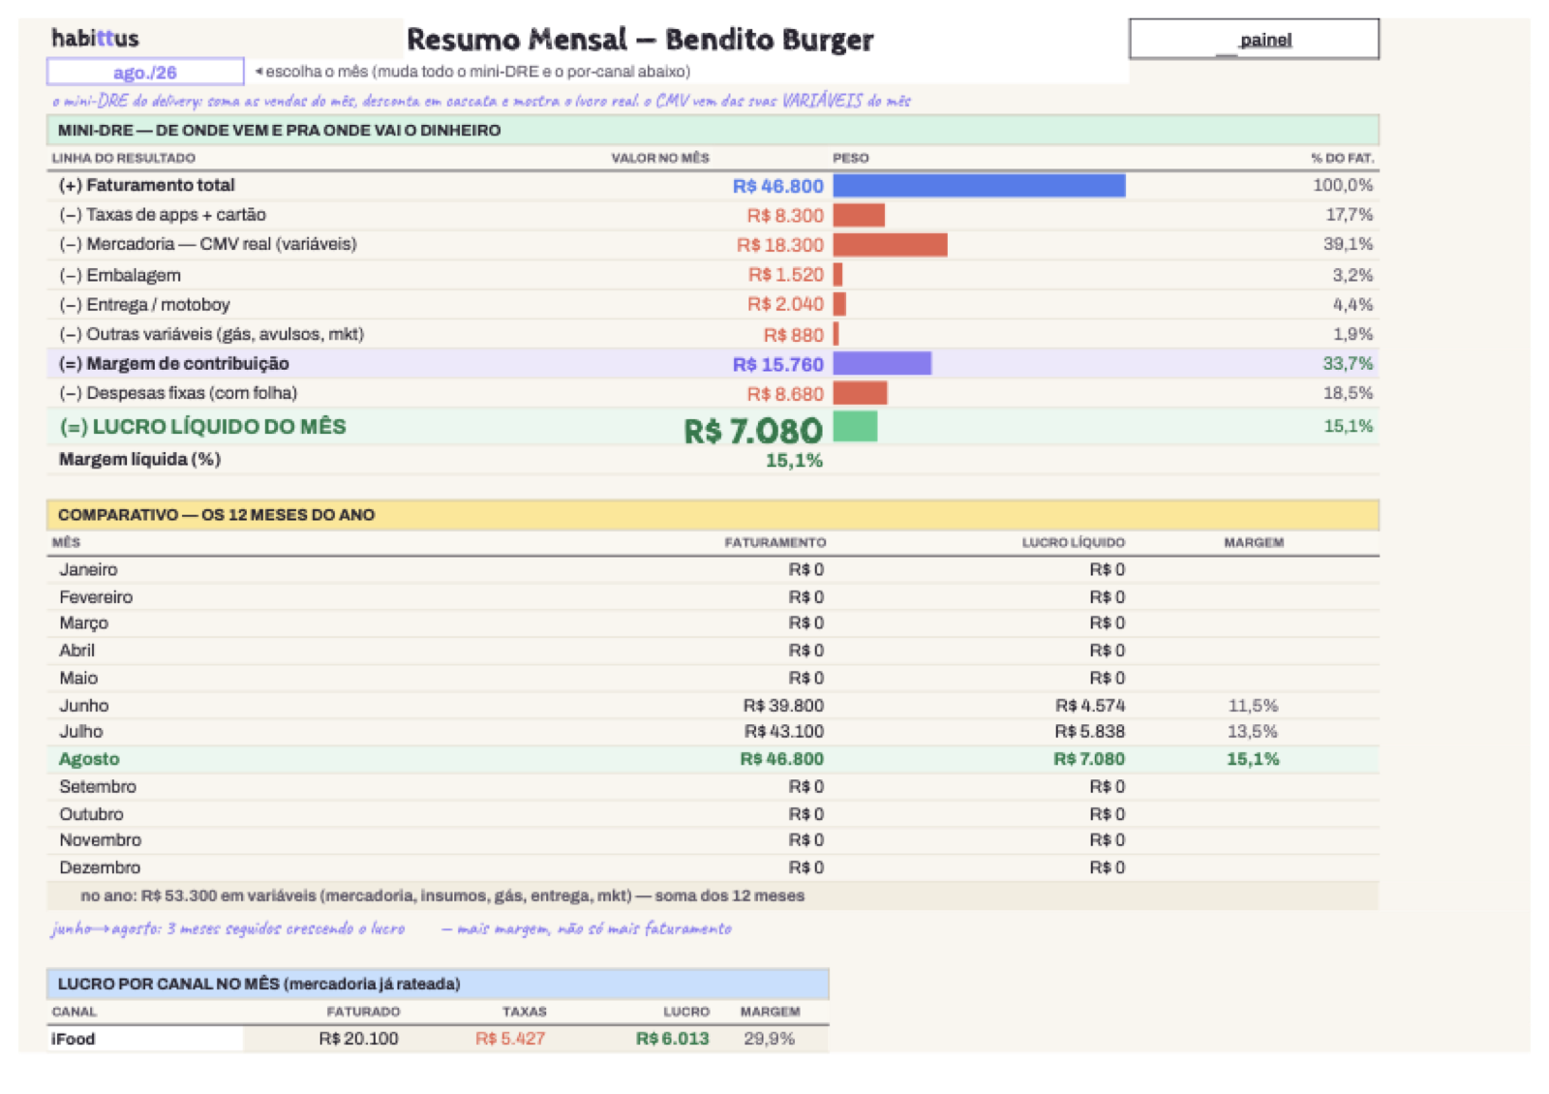Open the ago./26 month selector
This screenshot has width=1549, height=1094.
point(145,72)
